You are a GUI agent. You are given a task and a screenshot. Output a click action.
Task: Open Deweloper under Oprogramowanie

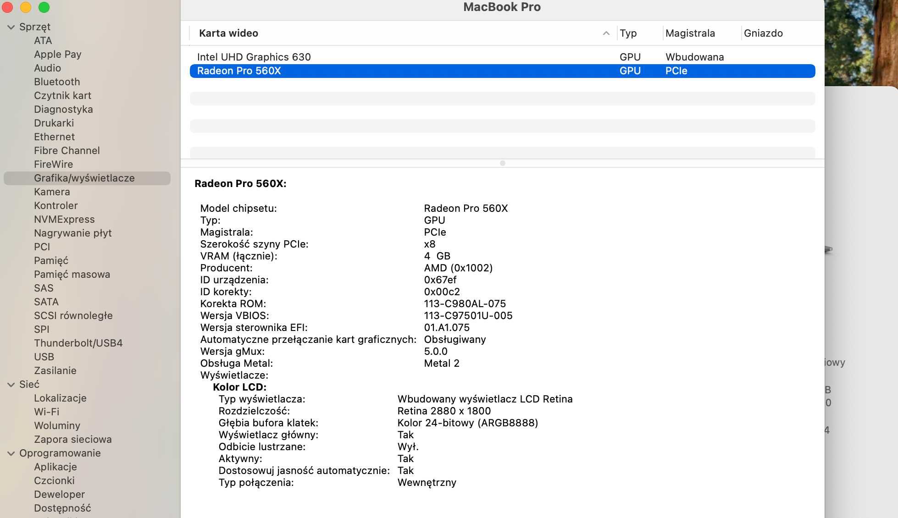tap(59, 494)
